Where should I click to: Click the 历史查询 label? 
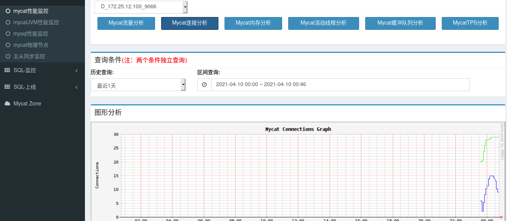click(102, 73)
